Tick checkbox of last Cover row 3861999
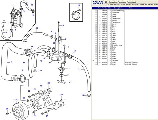Screen dimensions: 158x120 pyautogui.click(x=96, y=64)
